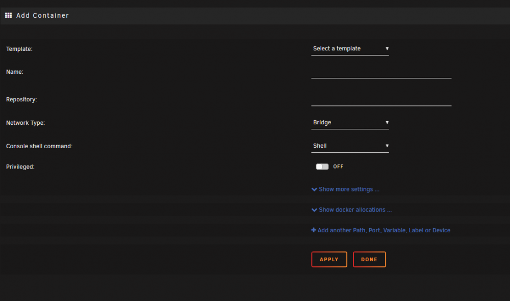510x301 pixels.
Task: Click the Template: label text
Action: (x=19, y=49)
